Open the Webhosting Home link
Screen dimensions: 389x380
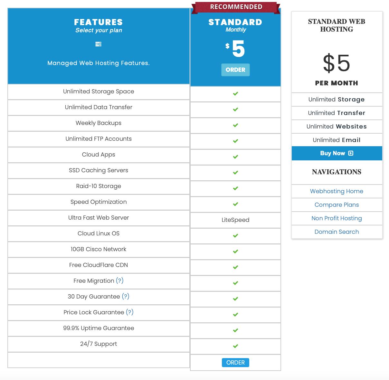(337, 191)
